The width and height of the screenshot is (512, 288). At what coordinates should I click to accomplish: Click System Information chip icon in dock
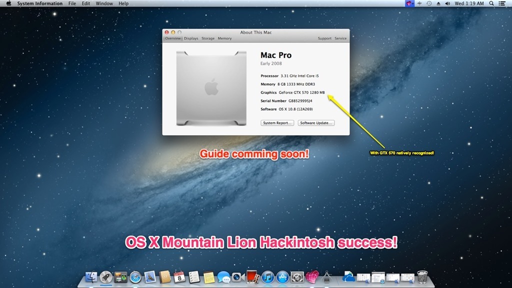click(x=327, y=277)
